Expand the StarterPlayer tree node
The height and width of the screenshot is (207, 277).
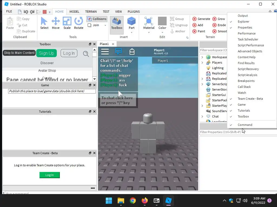[202, 106]
